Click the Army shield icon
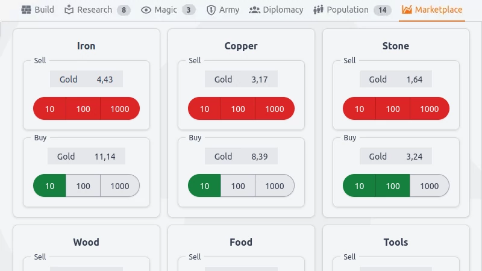482x271 pixels. point(211,10)
